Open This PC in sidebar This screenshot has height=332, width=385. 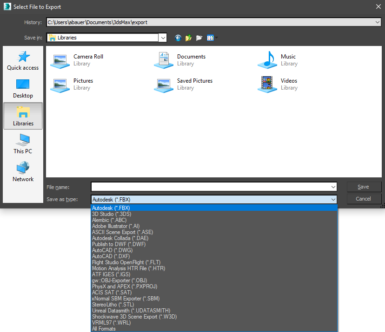23,144
